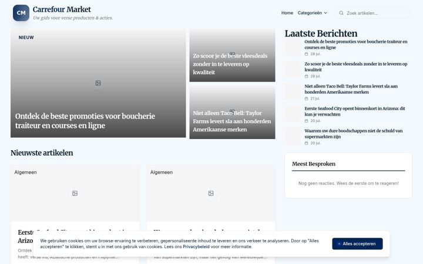Click image placeholder icon in the NIEUW hero card

98,83
